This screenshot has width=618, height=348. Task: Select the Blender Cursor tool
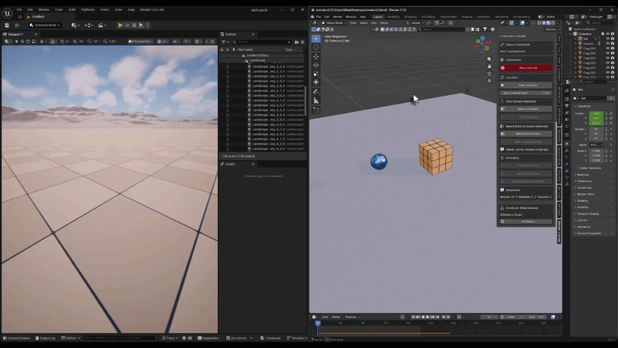(x=316, y=47)
